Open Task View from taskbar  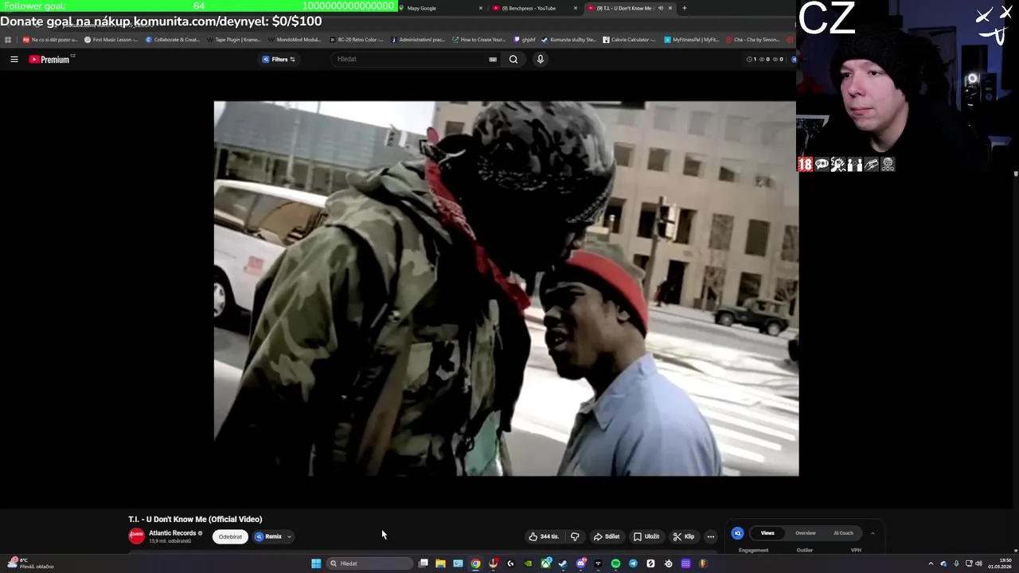[423, 563]
